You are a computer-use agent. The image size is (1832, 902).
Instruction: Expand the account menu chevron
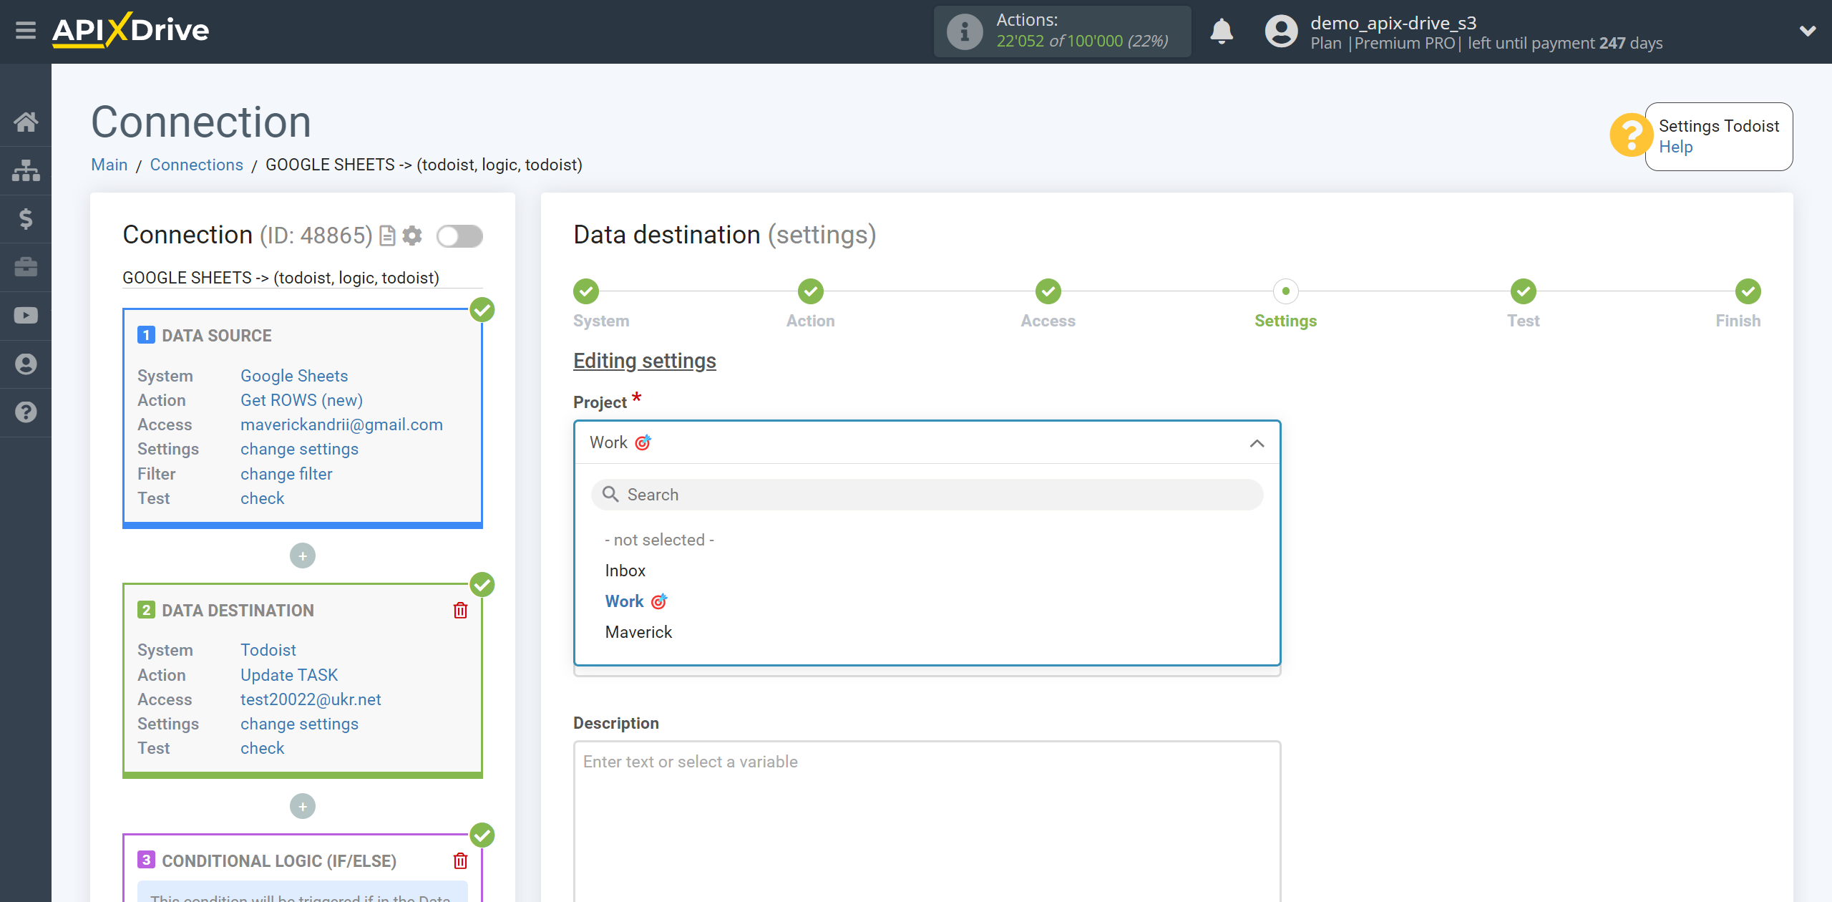click(x=1808, y=31)
